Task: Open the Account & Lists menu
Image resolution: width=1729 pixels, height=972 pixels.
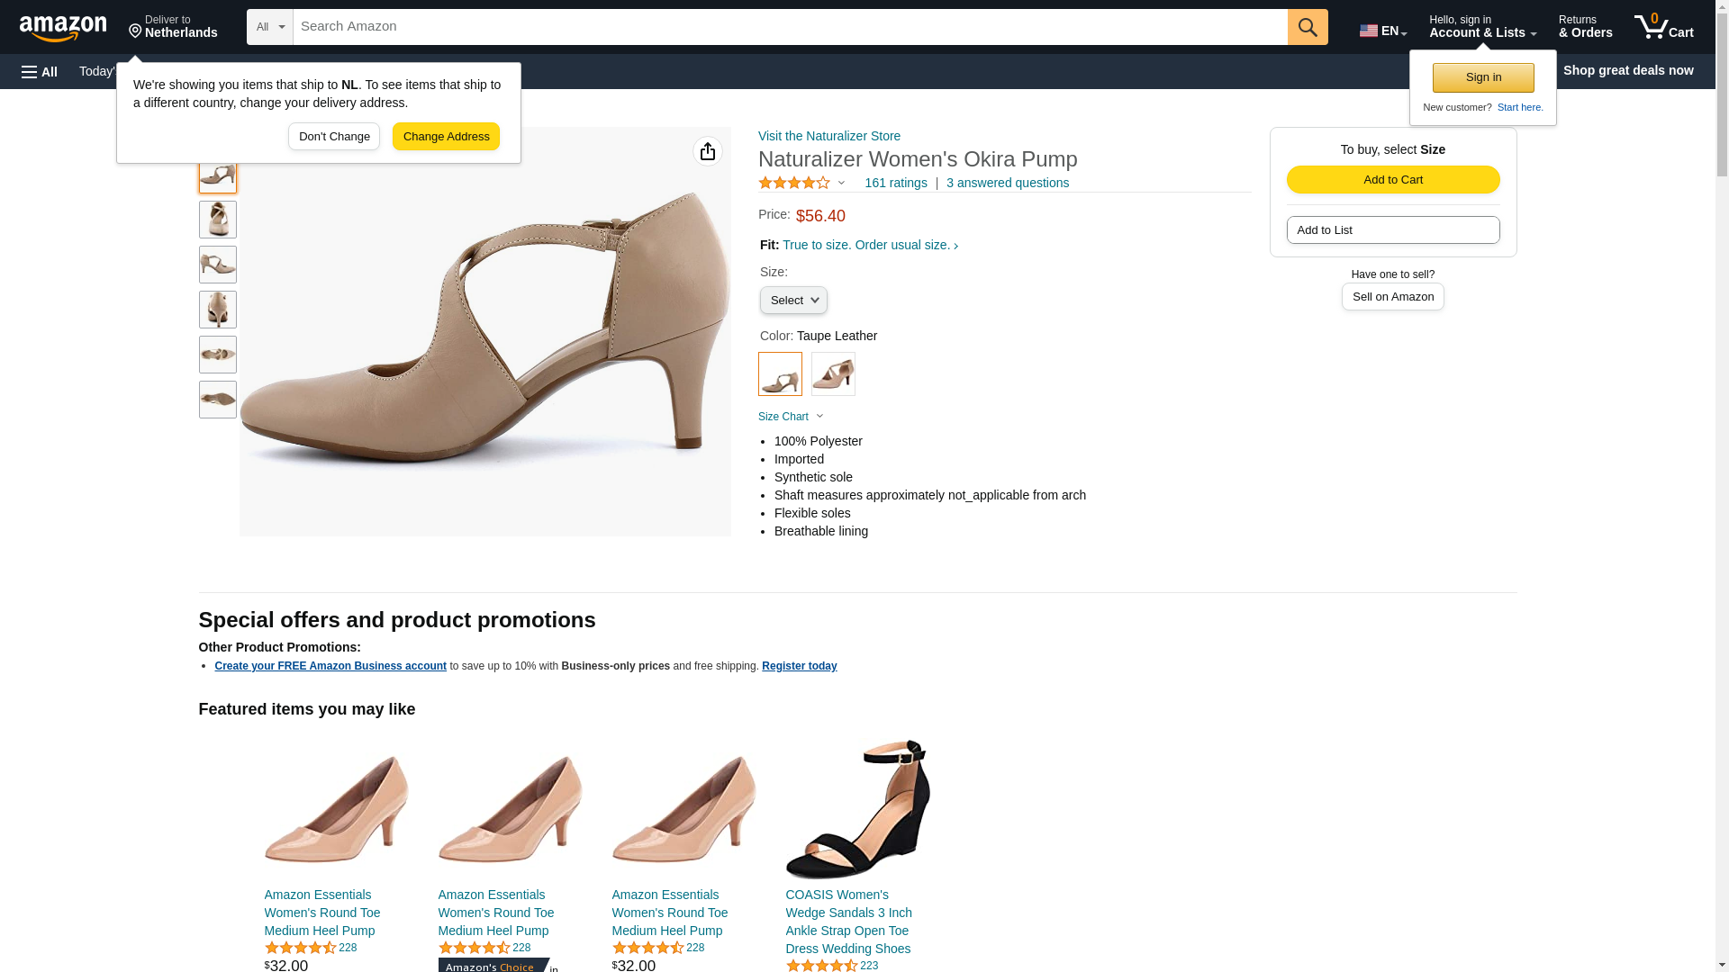Action: (x=1481, y=27)
